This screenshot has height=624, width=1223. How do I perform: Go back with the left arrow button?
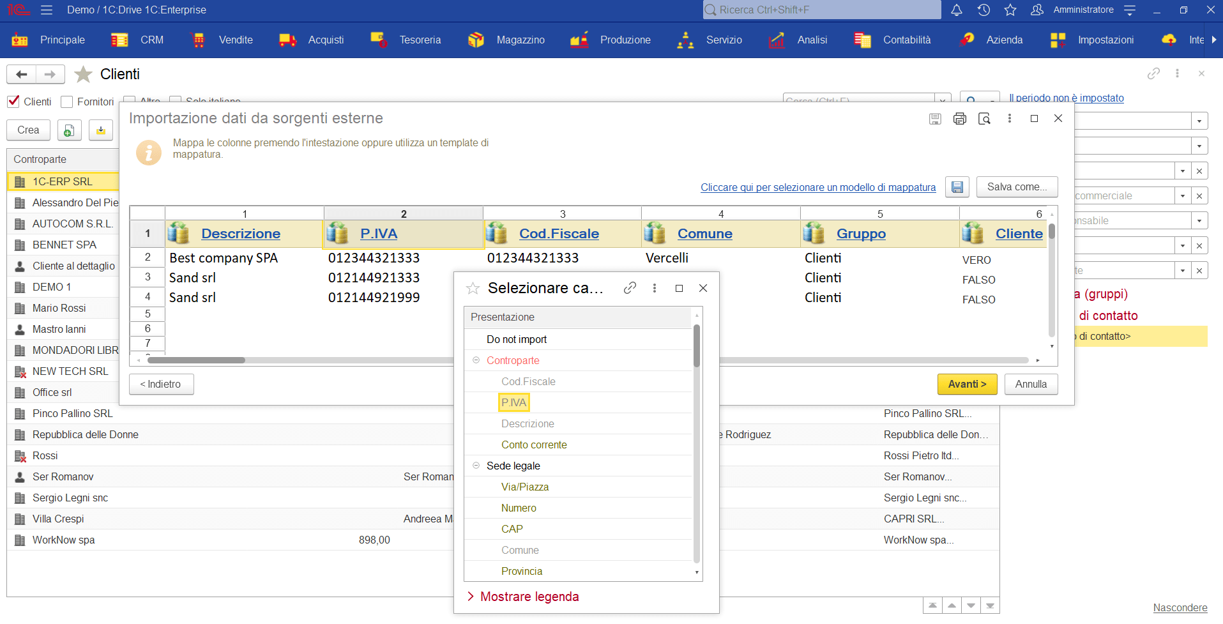point(22,74)
